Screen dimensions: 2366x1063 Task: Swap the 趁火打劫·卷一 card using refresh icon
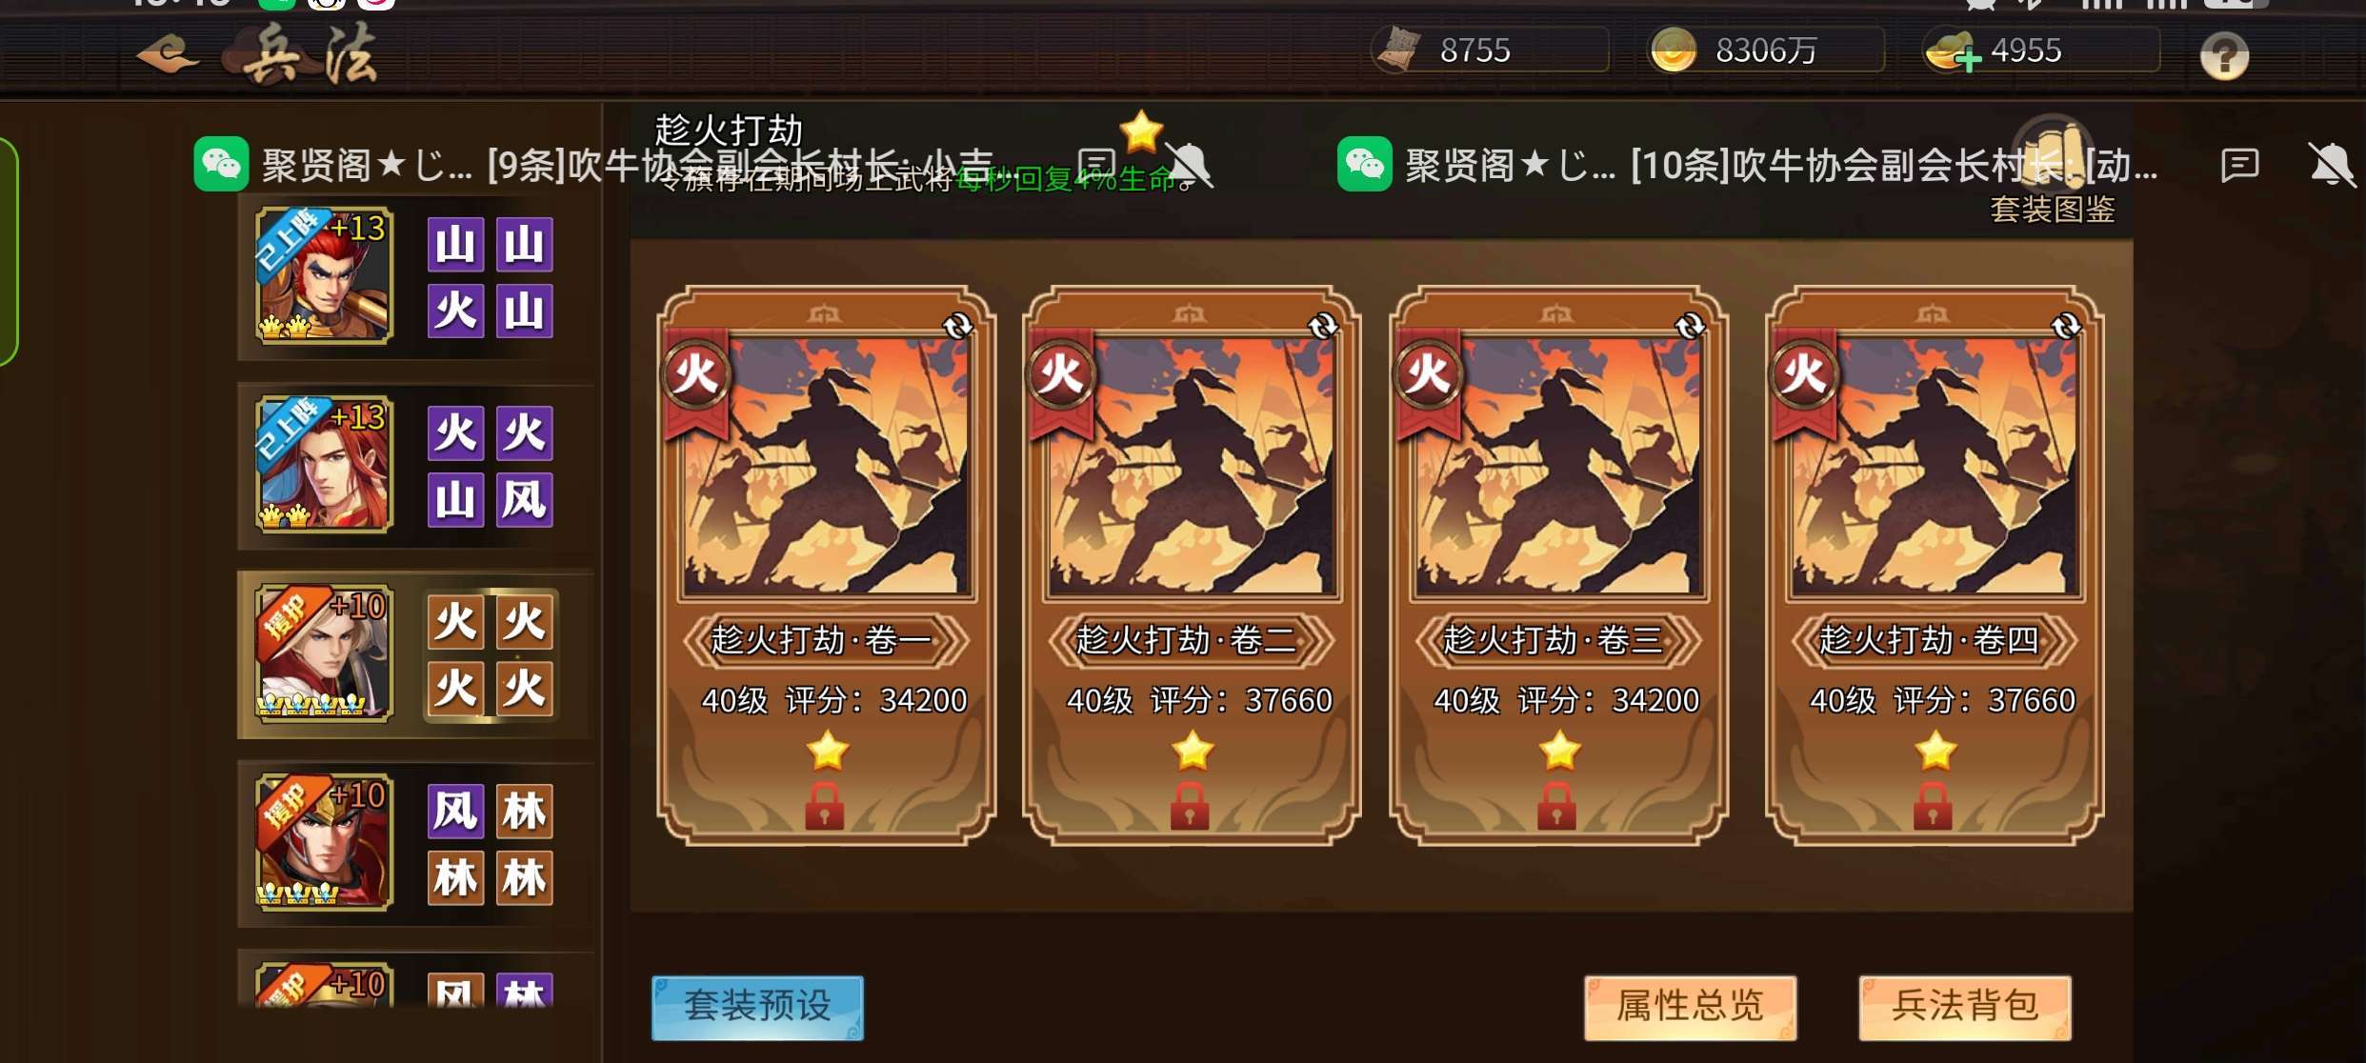pos(957,327)
